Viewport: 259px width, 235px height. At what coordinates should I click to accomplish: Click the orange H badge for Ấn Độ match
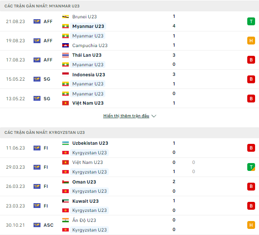(x=251, y=225)
